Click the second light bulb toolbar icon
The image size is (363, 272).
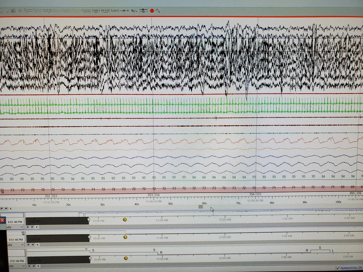click(x=7, y=11)
